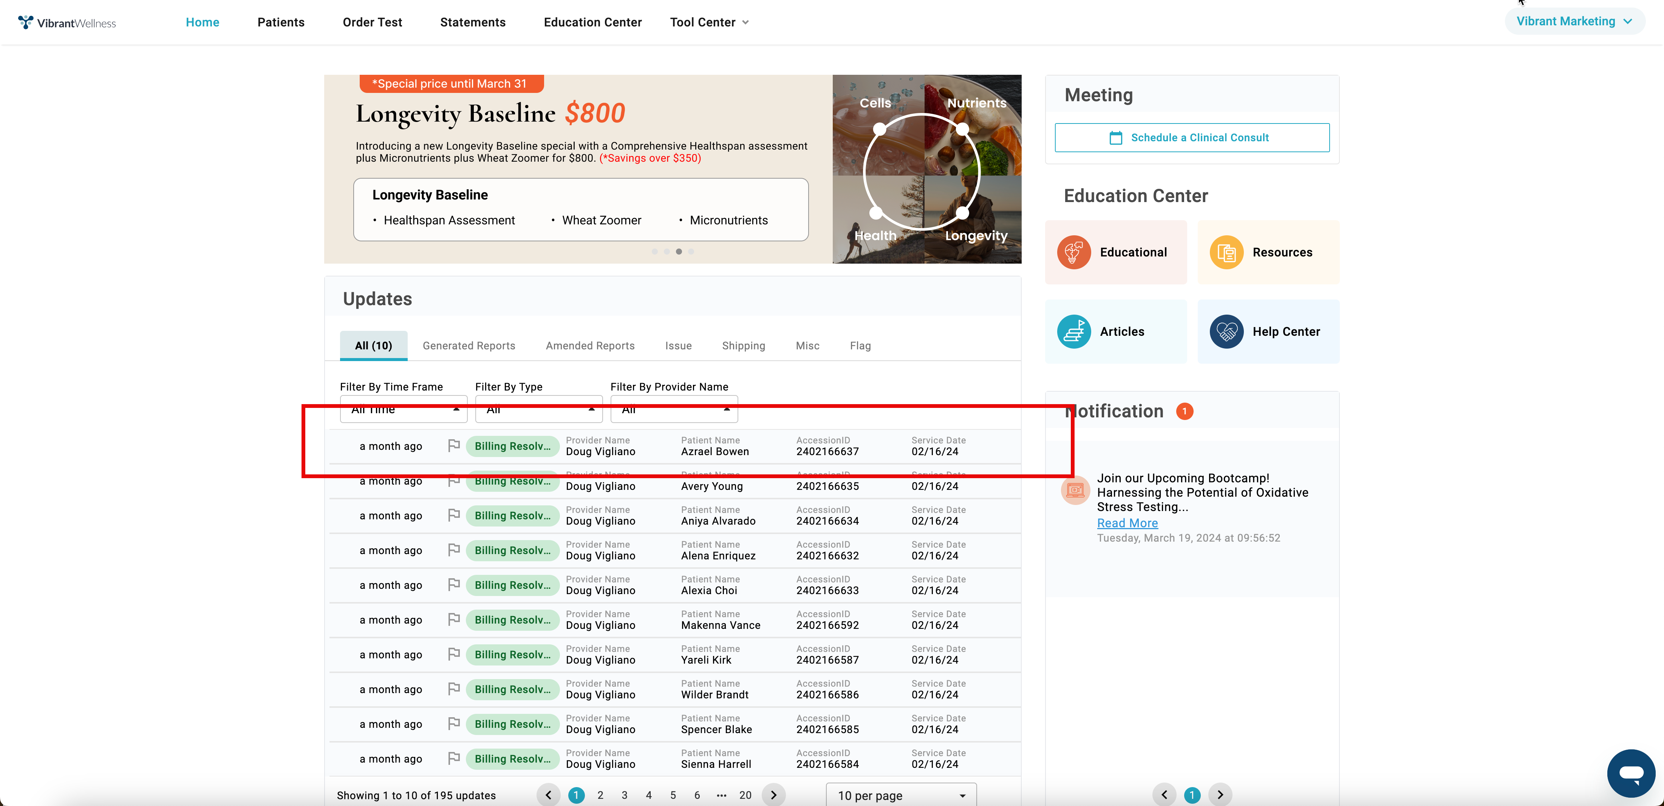Open the Resources icon tile
Image resolution: width=1664 pixels, height=806 pixels.
tap(1226, 252)
